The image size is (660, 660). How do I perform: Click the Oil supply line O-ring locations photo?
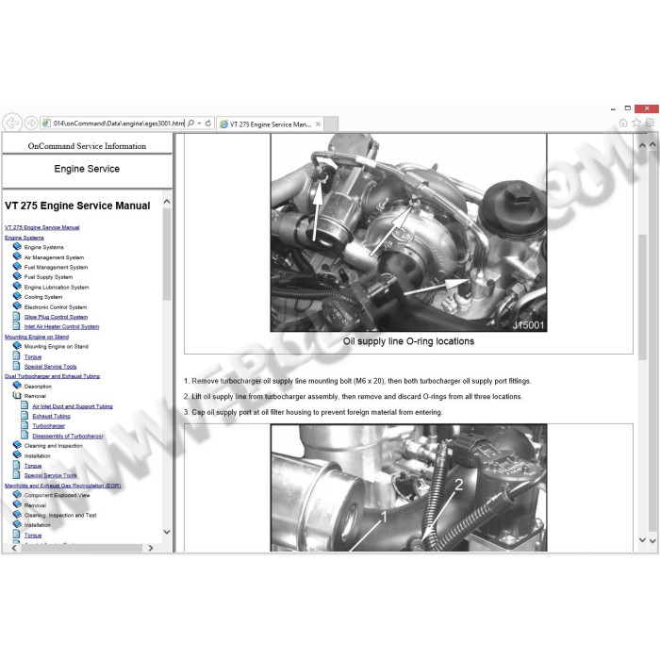[408, 233]
